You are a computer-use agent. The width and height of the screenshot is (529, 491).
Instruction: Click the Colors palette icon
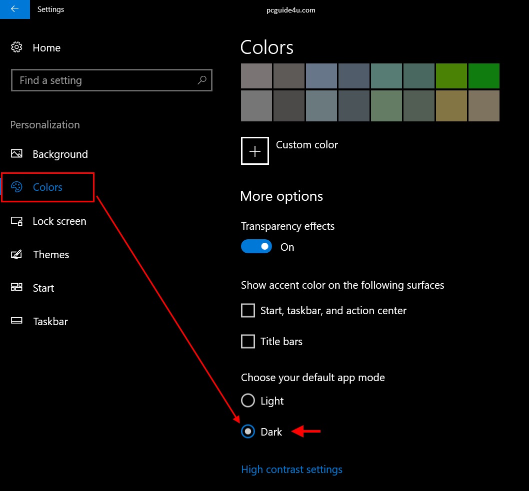tap(16, 187)
